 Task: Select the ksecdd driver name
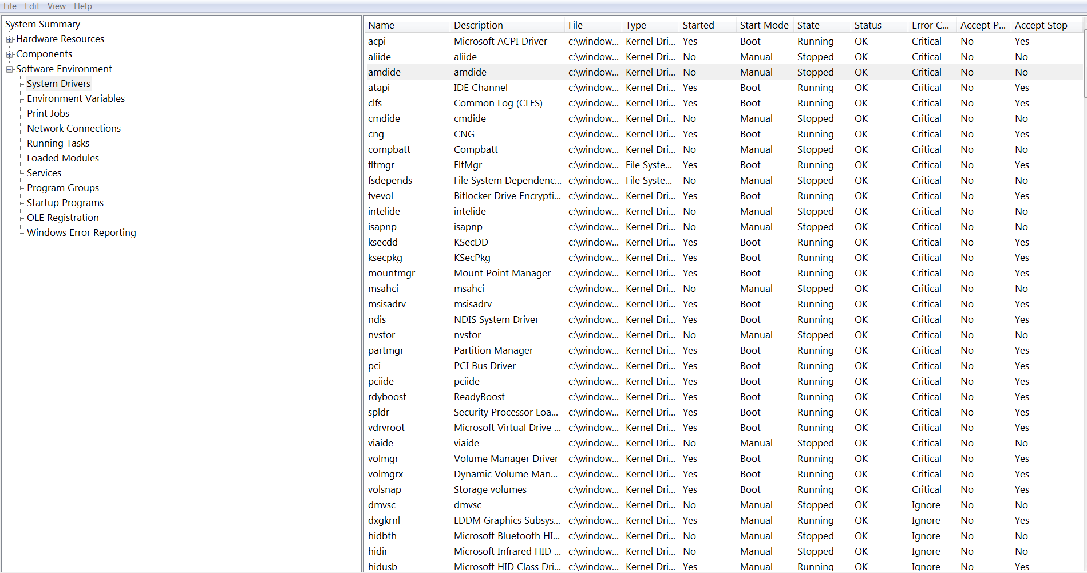point(383,242)
